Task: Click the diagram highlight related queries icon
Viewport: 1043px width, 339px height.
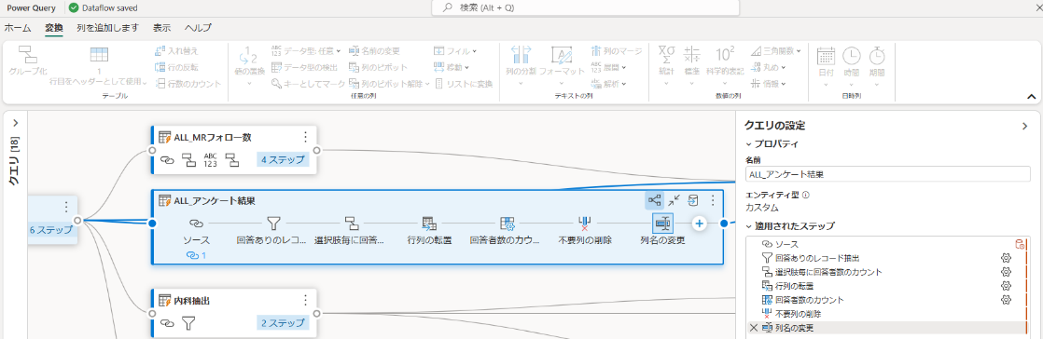Action: tap(654, 199)
